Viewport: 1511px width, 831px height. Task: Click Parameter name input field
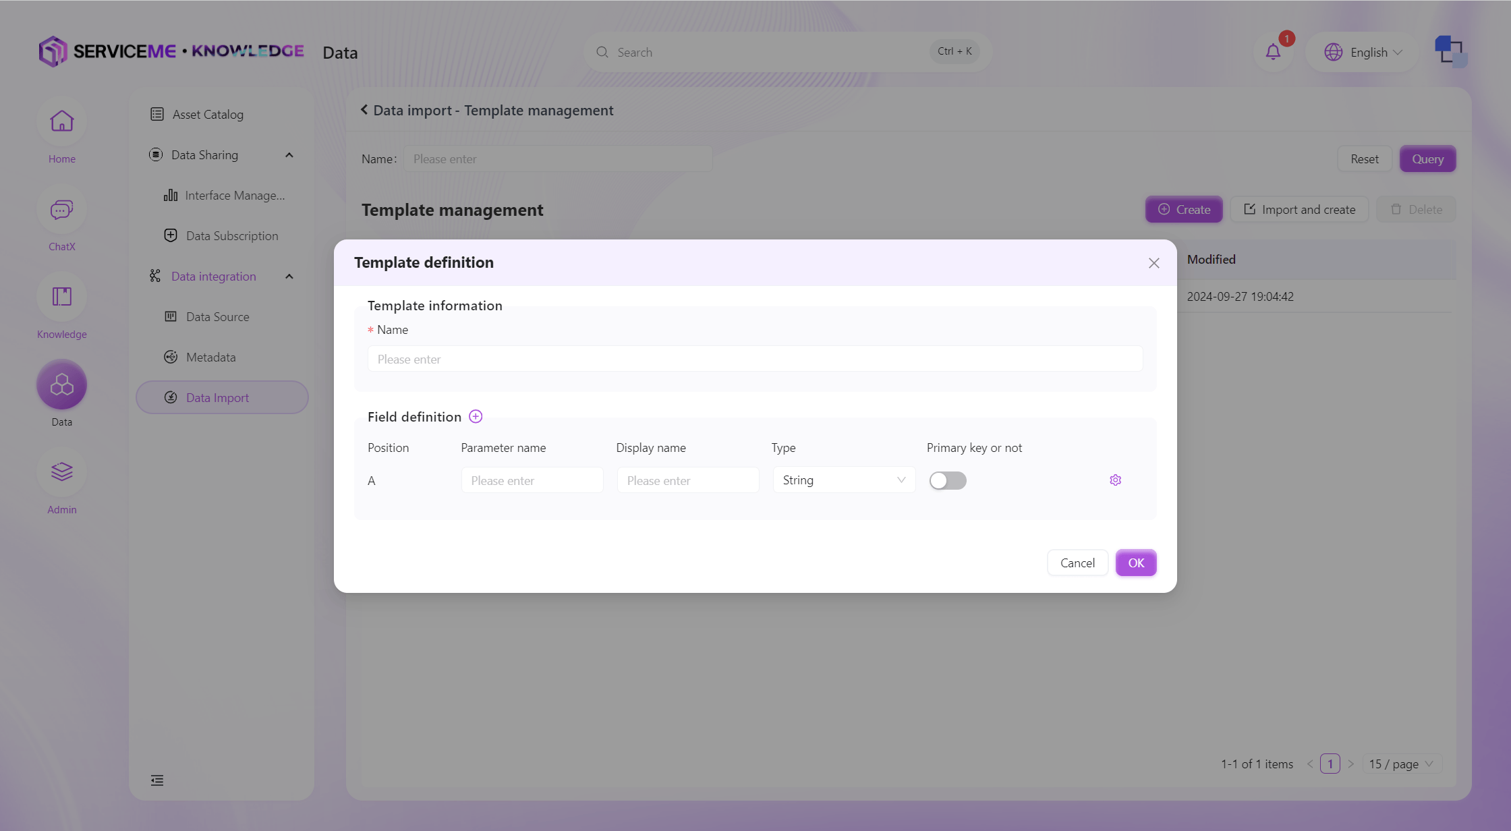point(532,480)
